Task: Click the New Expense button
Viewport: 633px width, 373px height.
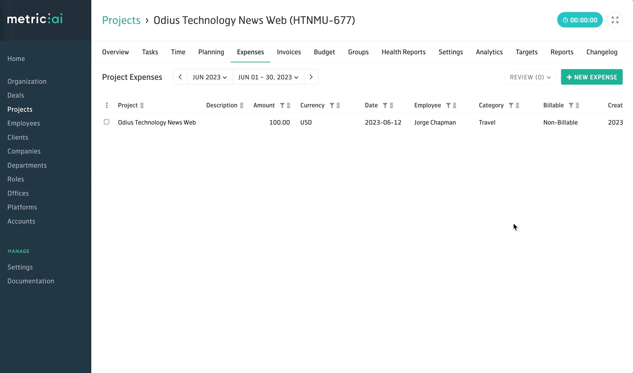Action: pyautogui.click(x=591, y=77)
